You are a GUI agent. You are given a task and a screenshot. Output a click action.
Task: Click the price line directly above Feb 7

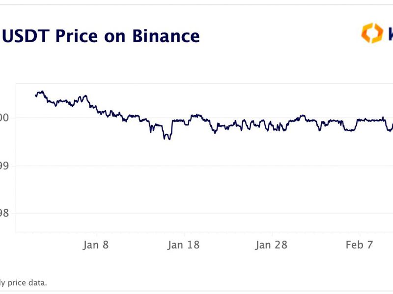coord(360,120)
